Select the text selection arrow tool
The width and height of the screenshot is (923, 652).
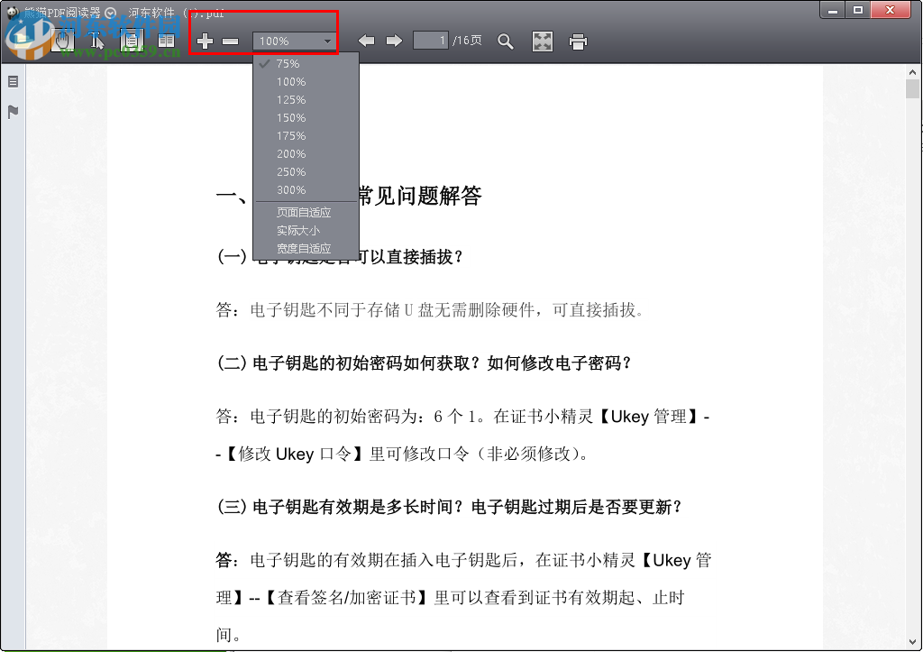click(x=96, y=41)
